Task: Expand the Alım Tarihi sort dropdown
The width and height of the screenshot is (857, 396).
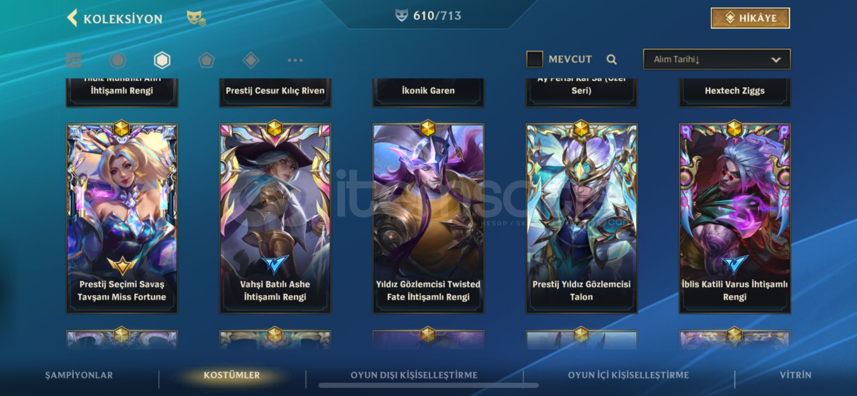Action: [x=716, y=59]
